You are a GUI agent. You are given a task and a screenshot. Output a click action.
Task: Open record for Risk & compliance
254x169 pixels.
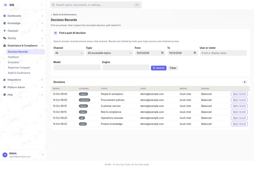[239, 112]
